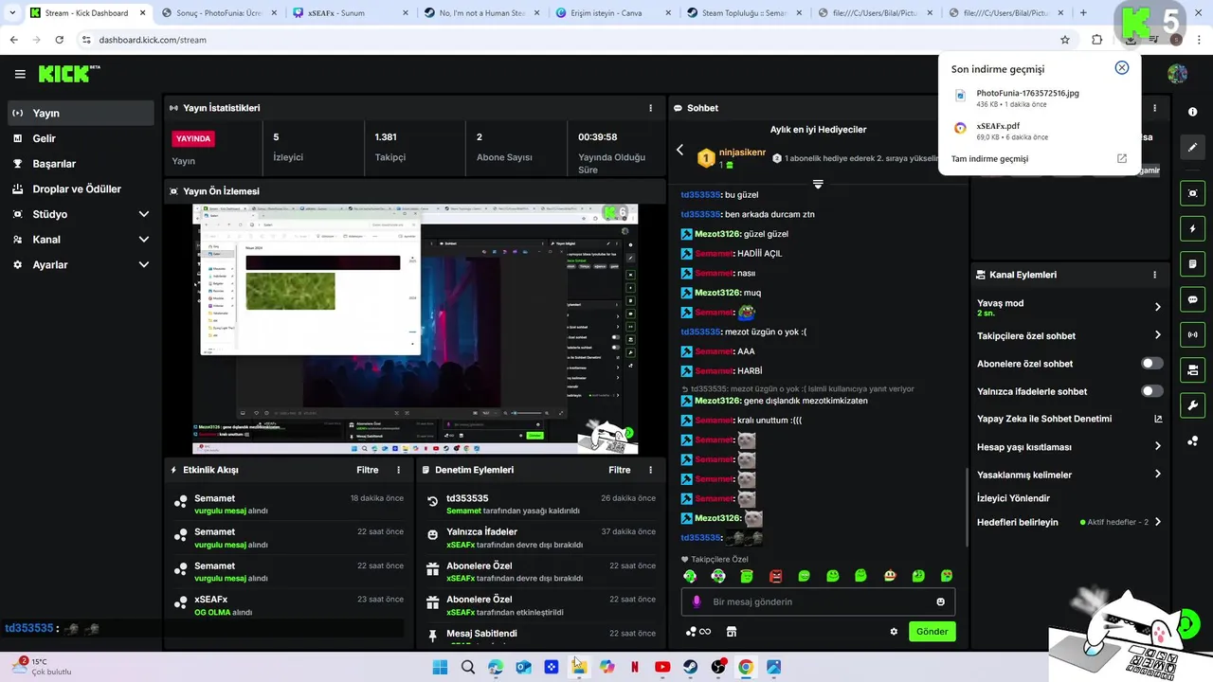This screenshot has height=682, width=1213.
Task: Click İzleyici Yönlendir option
Action: (1013, 498)
